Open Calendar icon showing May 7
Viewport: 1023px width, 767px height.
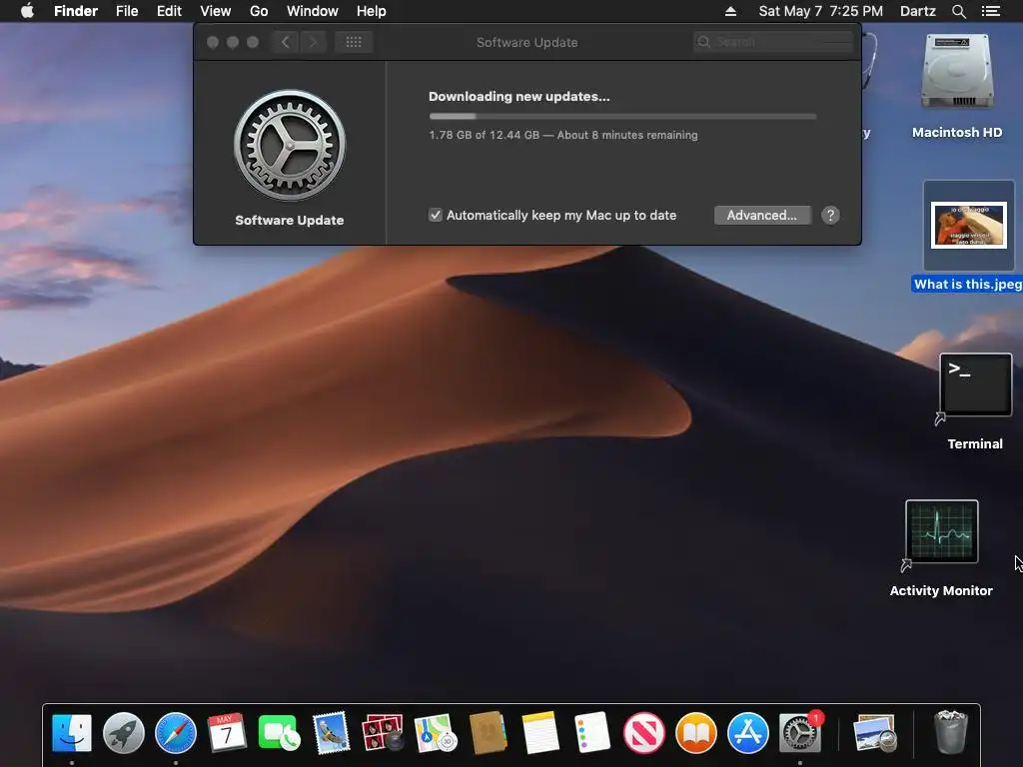(x=227, y=733)
